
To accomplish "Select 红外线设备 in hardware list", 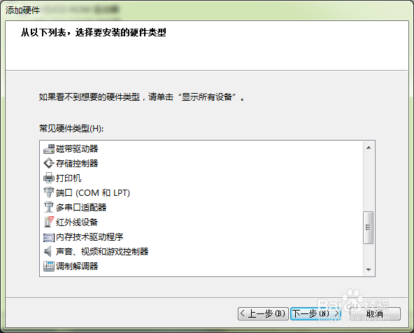I will [77, 222].
